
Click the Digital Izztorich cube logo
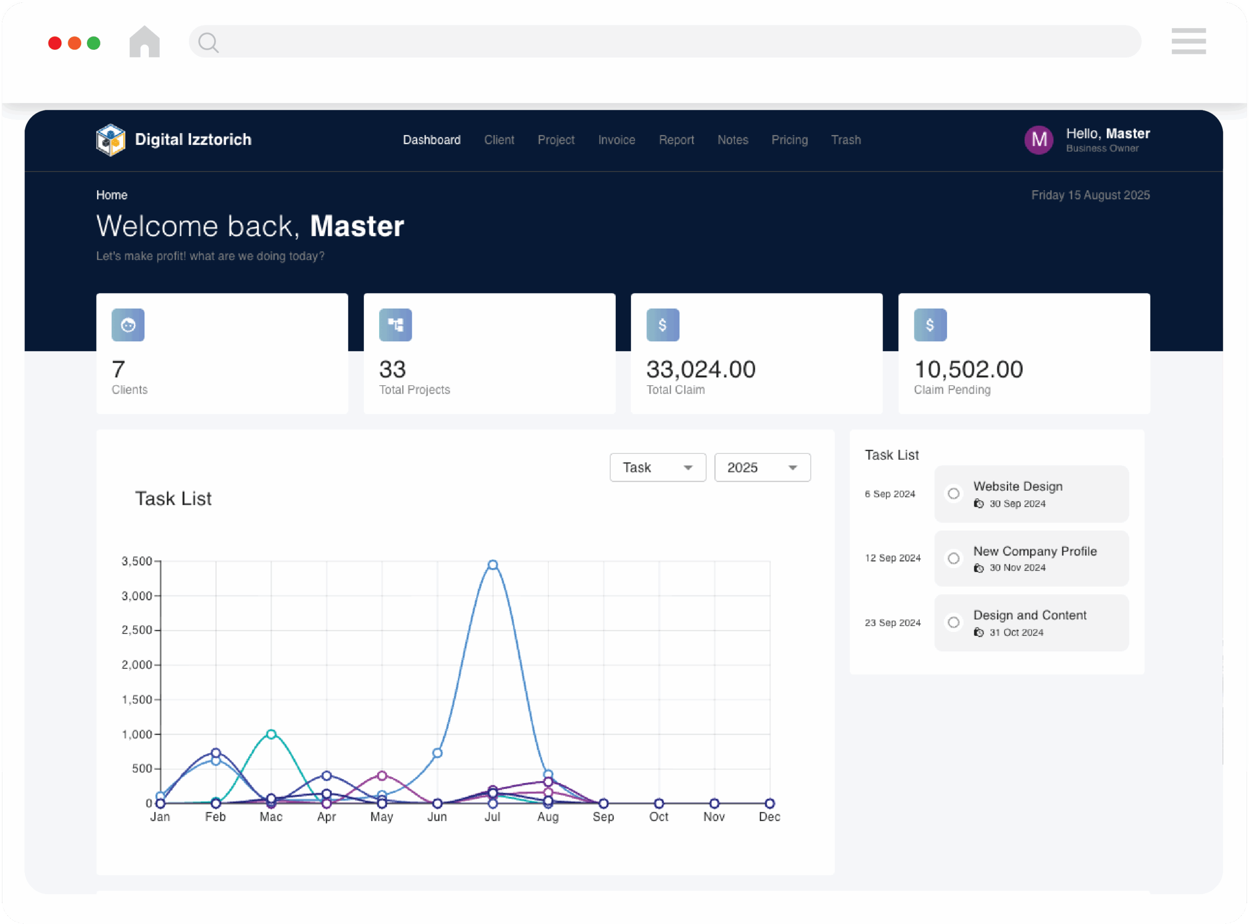(110, 140)
